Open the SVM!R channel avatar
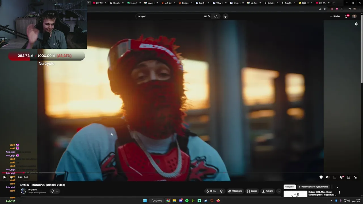Image resolution: width=363 pixels, height=204 pixels. 23,191
